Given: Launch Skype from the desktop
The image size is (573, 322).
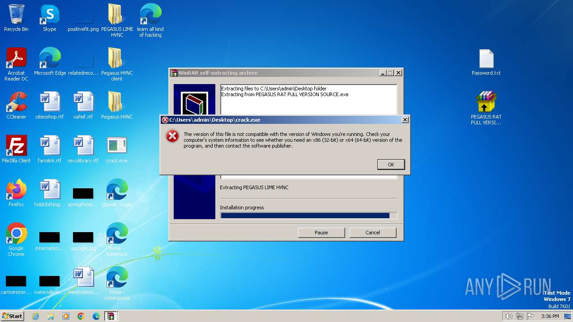Looking at the screenshot, I should tap(49, 18).
